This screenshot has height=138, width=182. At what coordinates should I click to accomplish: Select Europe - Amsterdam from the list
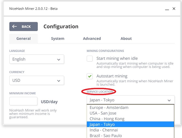(130, 108)
